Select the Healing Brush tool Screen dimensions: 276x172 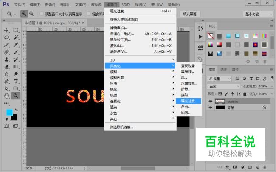6,52
